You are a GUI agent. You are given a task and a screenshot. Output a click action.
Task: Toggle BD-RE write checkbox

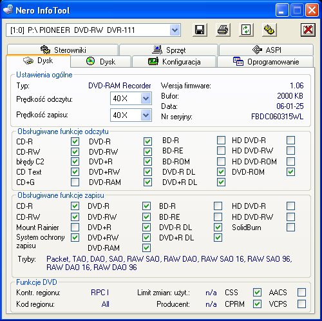click(218, 217)
